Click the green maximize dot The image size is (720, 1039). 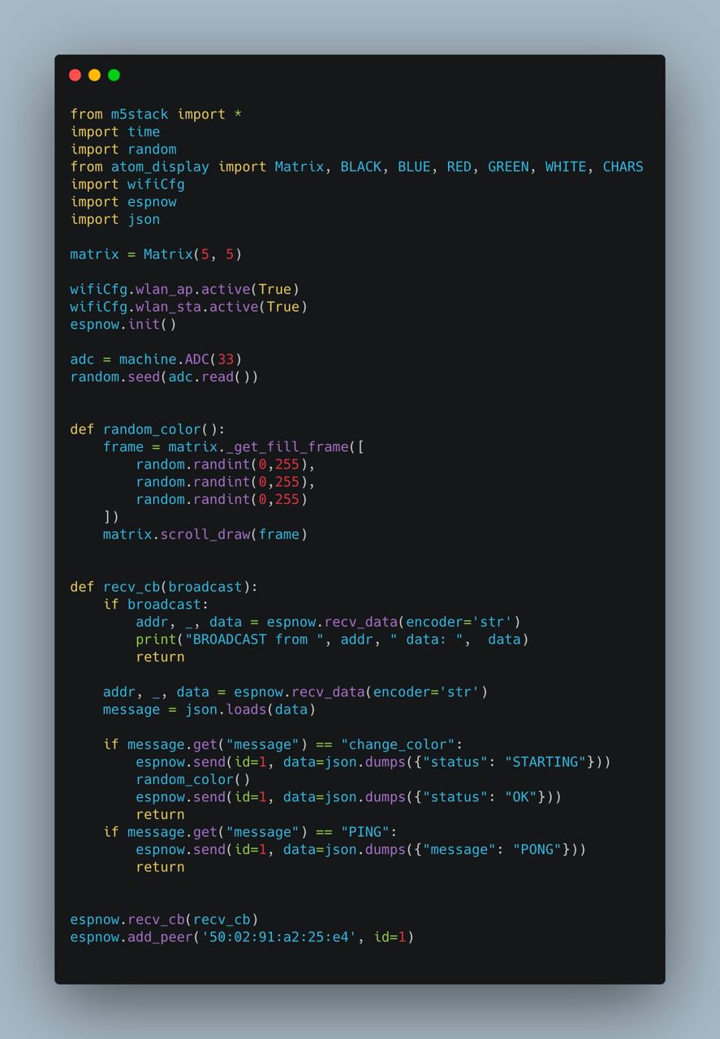tap(114, 75)
